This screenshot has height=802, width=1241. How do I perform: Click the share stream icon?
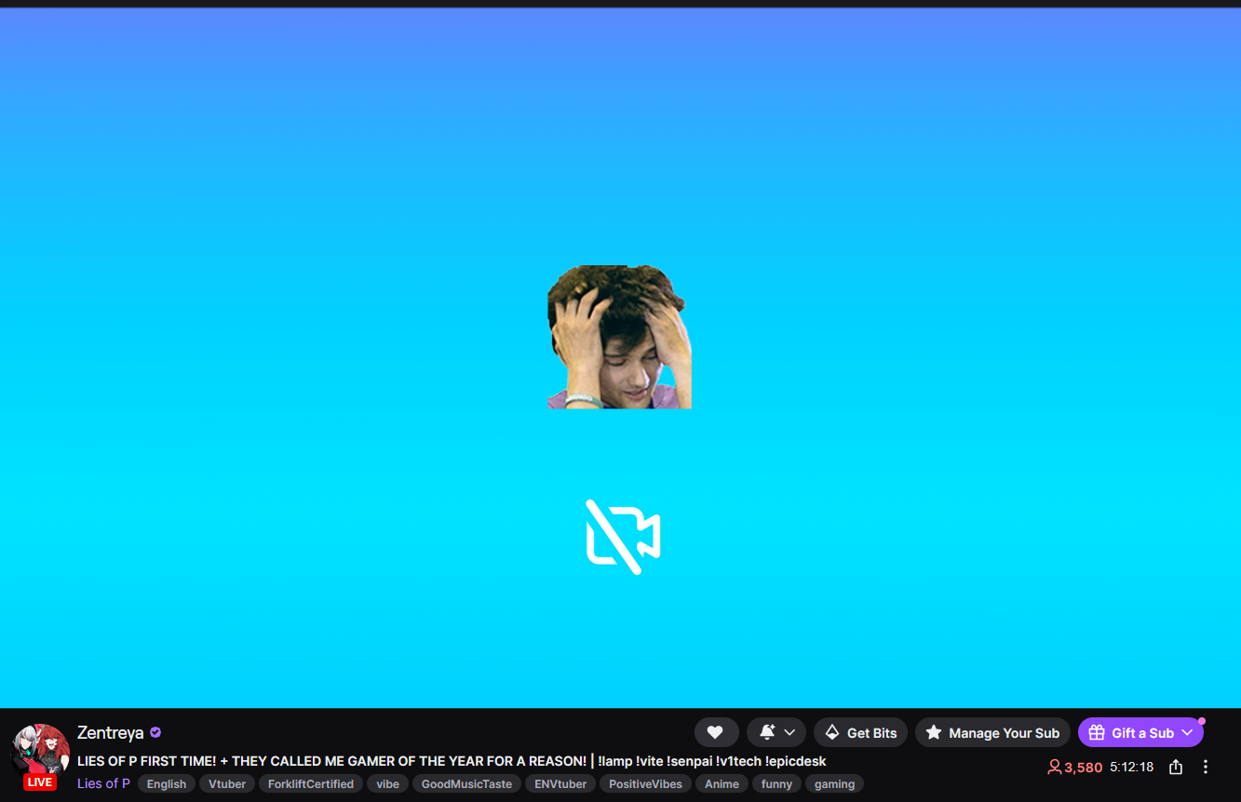coord(1176,767)
